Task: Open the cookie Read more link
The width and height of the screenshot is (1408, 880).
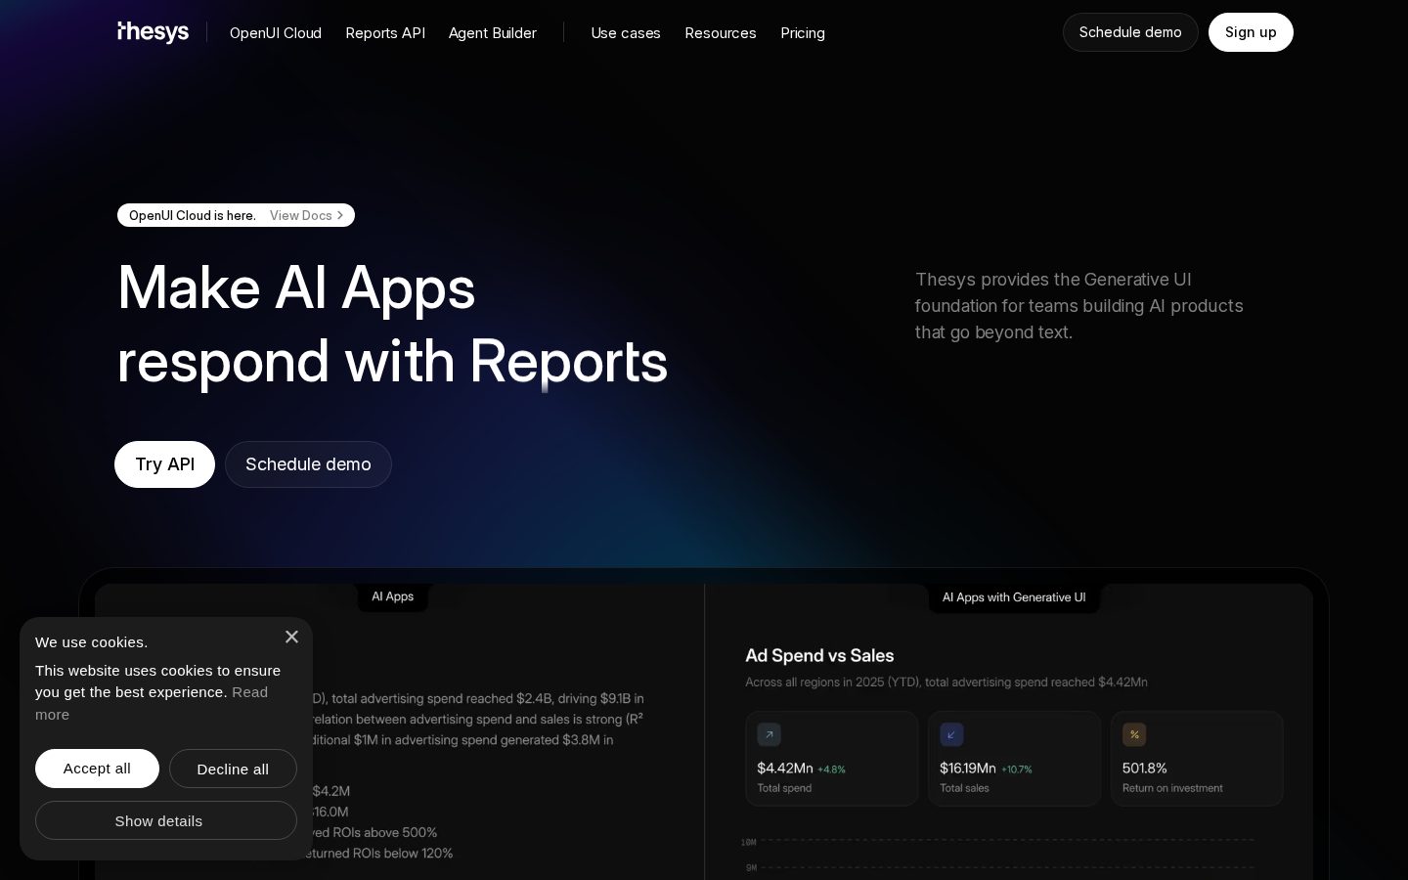Action: click(x=249, y=692)
